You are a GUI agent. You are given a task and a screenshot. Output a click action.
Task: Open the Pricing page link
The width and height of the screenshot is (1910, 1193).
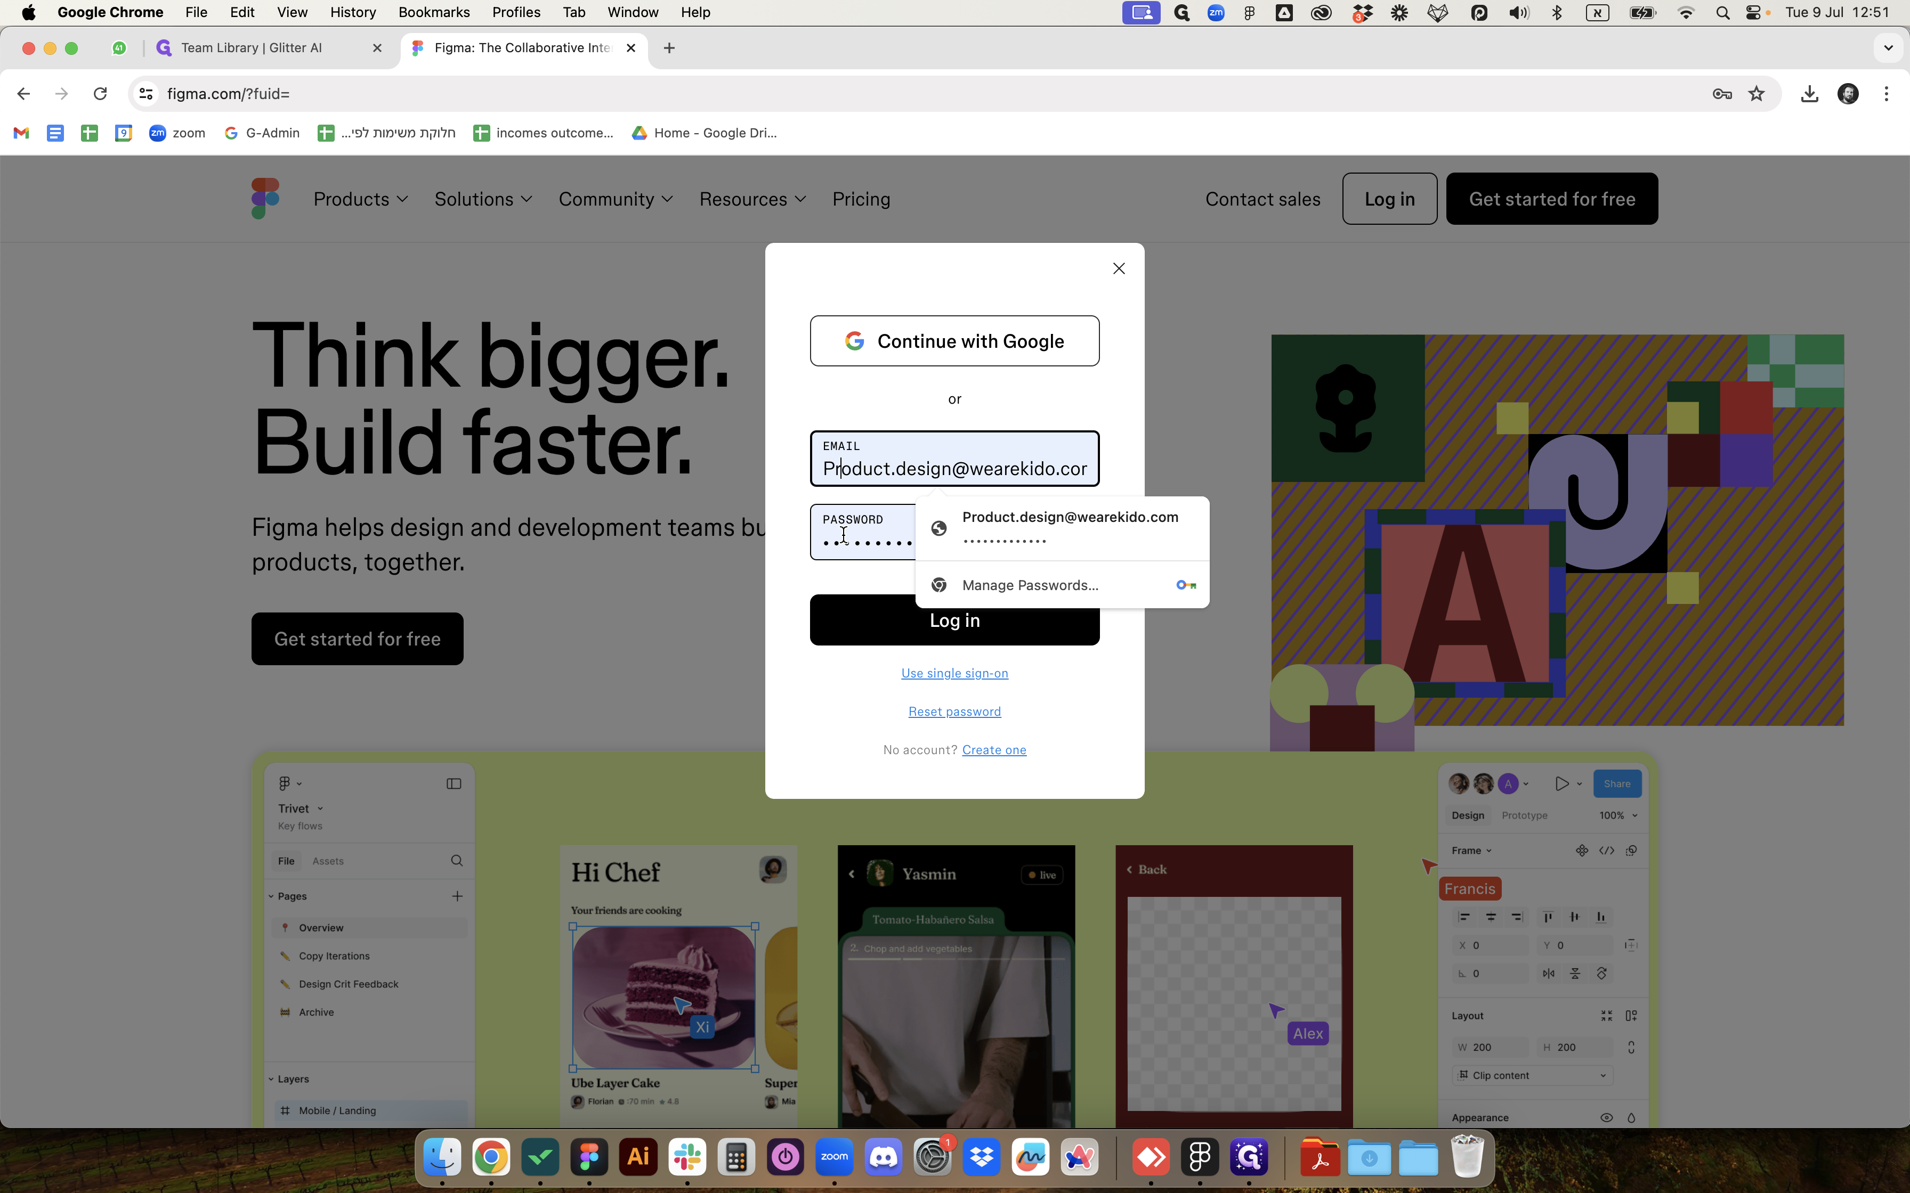click(861, 199)
